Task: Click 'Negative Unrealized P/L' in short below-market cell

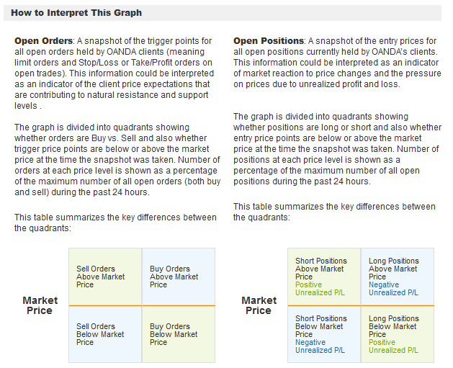Action: (x=320, y=346)
